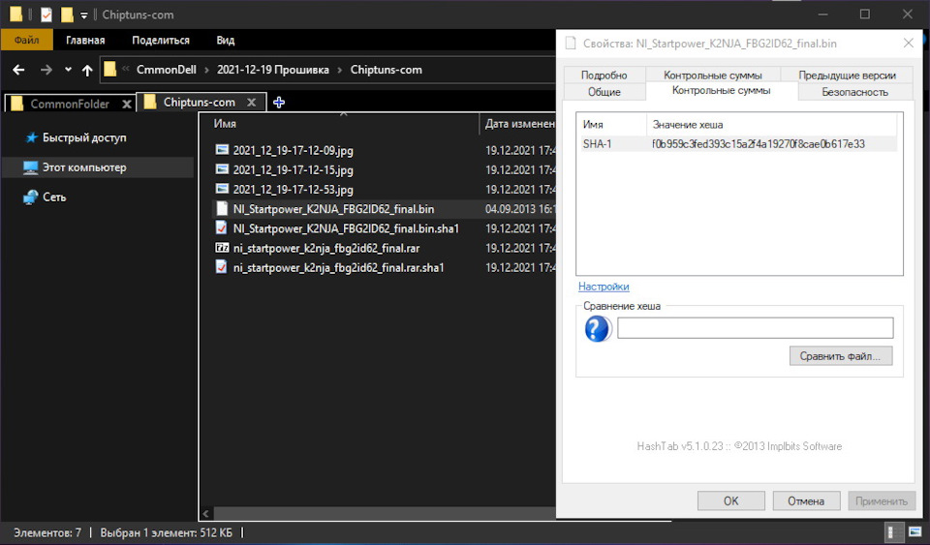
Task: Open the Главная ribbon tab
Action: (x=85, y=41)
